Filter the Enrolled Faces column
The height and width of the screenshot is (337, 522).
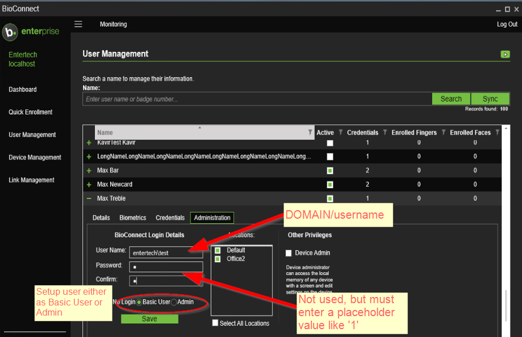(497, 132)
